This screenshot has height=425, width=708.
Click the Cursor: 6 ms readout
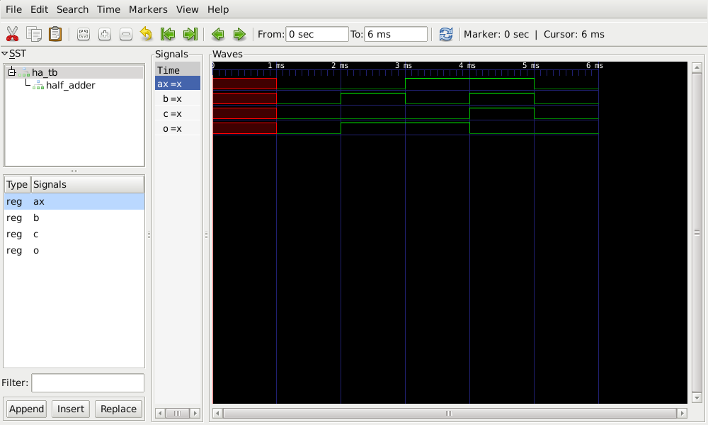(x=574, y=34)
